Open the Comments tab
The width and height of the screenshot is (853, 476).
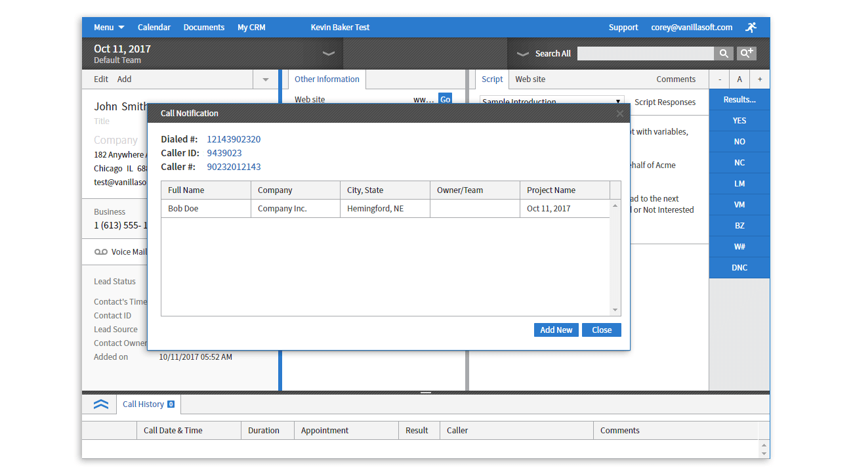(x=676, y=79)
